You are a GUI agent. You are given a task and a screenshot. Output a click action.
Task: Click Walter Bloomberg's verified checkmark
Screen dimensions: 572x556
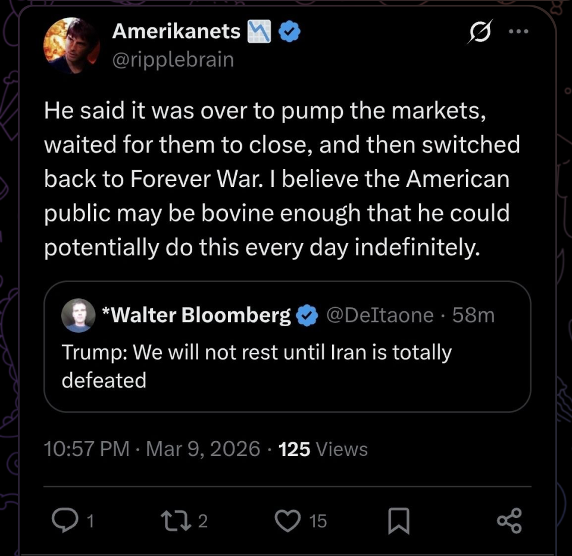point(307,316)
